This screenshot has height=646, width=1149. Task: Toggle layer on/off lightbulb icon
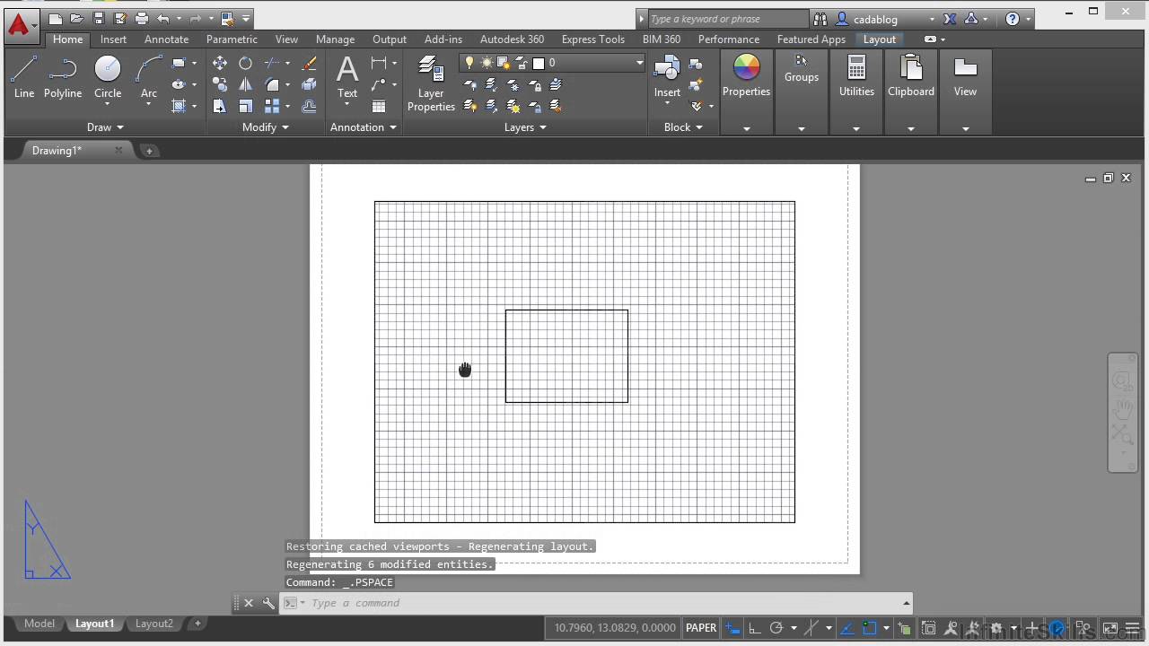pos(469,63)
